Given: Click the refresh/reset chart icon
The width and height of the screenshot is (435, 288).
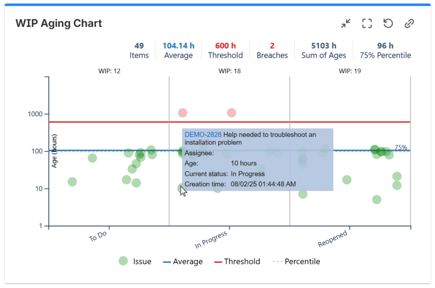Looking at the screenshot, I should (x=388, y=23).
